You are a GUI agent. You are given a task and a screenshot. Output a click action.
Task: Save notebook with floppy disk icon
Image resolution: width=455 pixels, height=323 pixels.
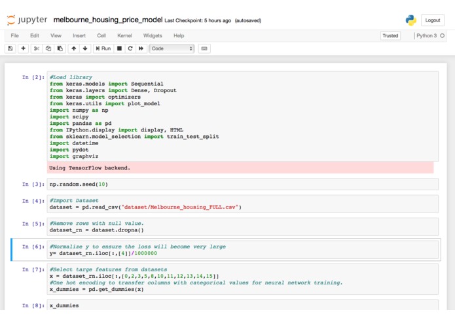(10, 48)
